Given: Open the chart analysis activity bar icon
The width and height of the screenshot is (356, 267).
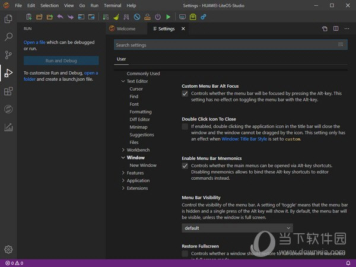Looking at the screenshot, I should tap(8, 128).
